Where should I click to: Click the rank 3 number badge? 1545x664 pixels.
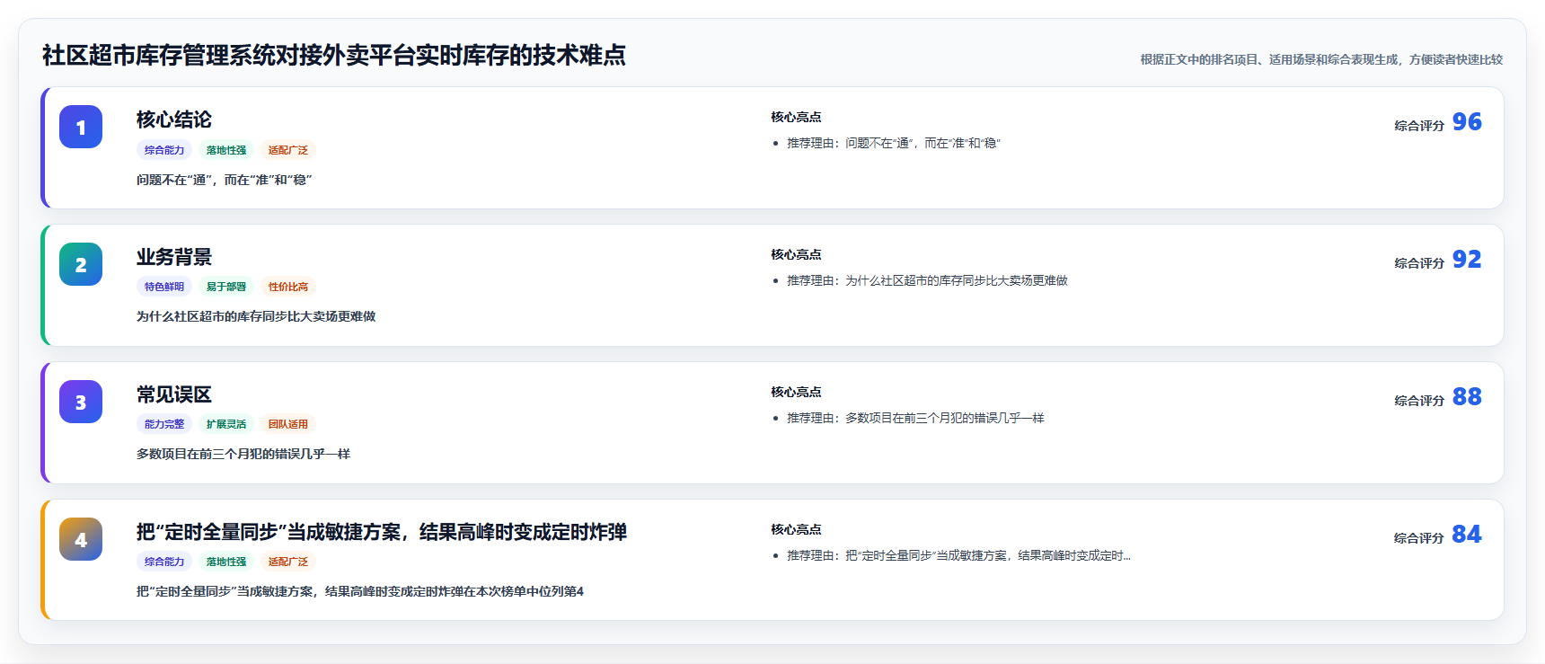click(x=81, y=402)
